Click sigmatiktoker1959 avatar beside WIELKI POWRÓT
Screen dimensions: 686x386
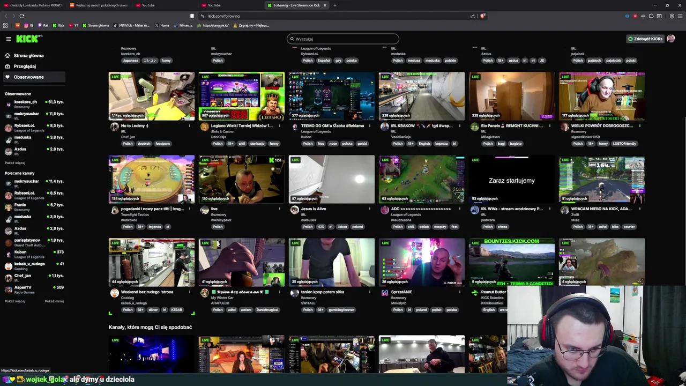564,127
